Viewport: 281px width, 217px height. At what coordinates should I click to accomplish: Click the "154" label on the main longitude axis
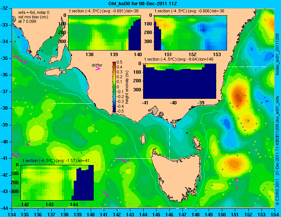(x=274, y=214)
